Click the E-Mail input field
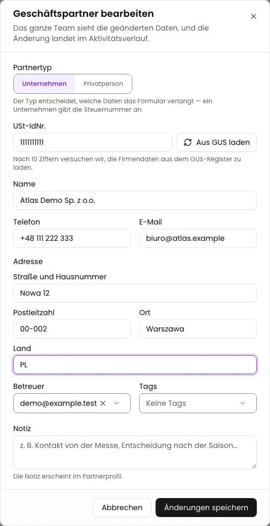This screenshot has width=270, height=526. tap(198, 238)
